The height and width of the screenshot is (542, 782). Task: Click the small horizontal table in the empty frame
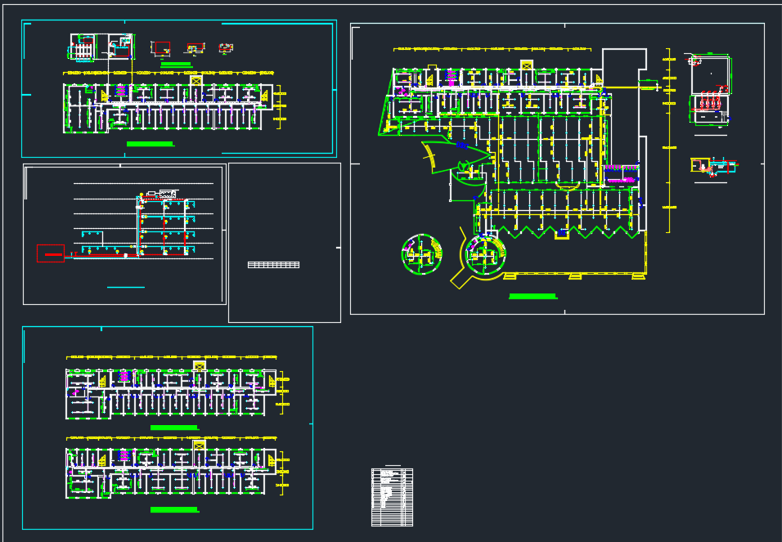pyautogui.click(x=273, y=265)
